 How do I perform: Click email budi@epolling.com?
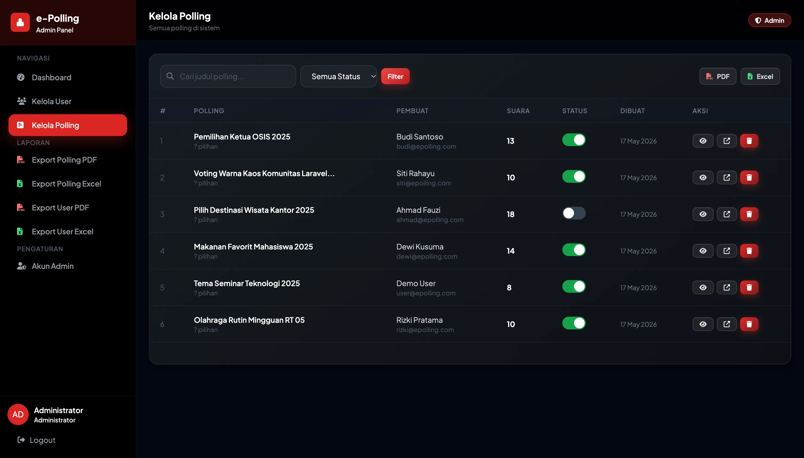tap(426, 147)
